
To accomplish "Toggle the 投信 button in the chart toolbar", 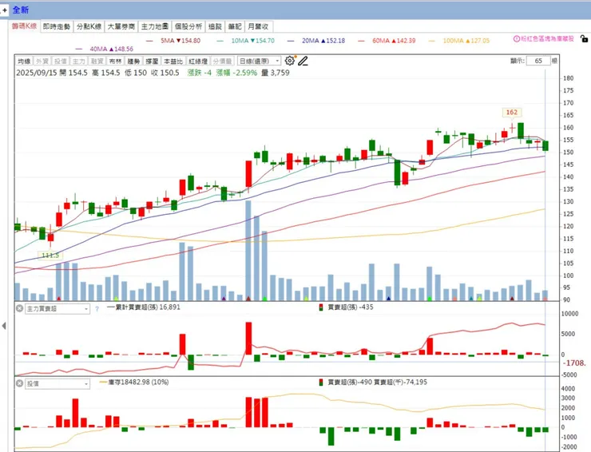I will 60,61.
